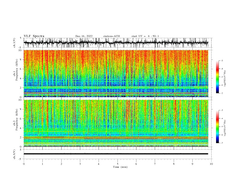Click the time axis tick label "5"
238x184 pixels.
[x=117, y=164]
